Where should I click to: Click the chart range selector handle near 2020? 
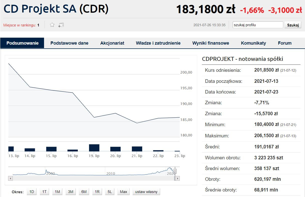(175, 171)
